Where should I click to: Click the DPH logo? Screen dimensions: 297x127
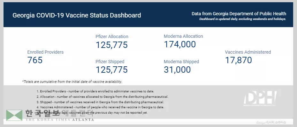(260, 99)
